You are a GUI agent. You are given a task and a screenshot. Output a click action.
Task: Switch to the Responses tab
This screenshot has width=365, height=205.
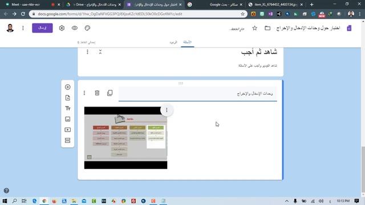(173, 42)
